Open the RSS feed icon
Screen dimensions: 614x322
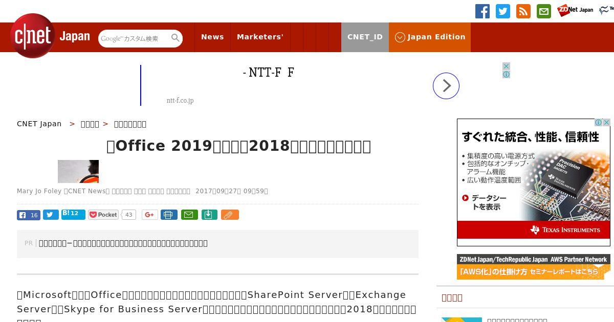point(523,11)
